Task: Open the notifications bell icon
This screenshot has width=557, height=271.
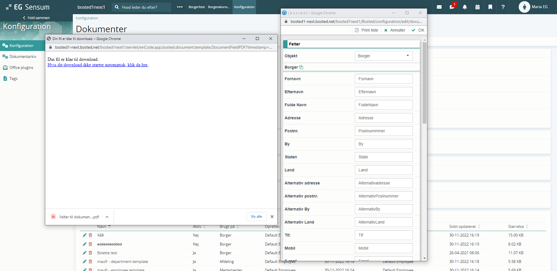Action: [x=465, y=7]
